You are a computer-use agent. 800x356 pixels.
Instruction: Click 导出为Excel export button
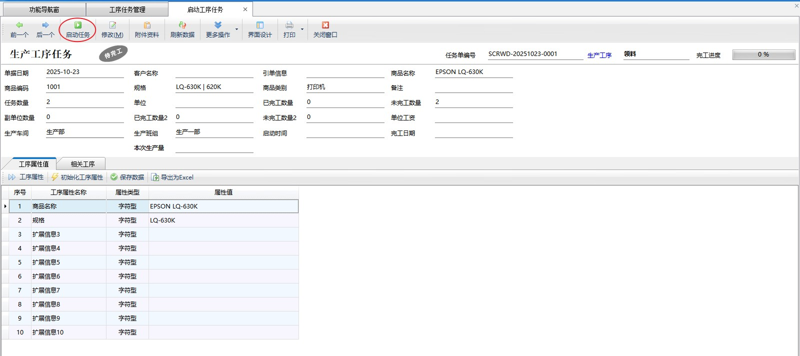click(172, 177)
